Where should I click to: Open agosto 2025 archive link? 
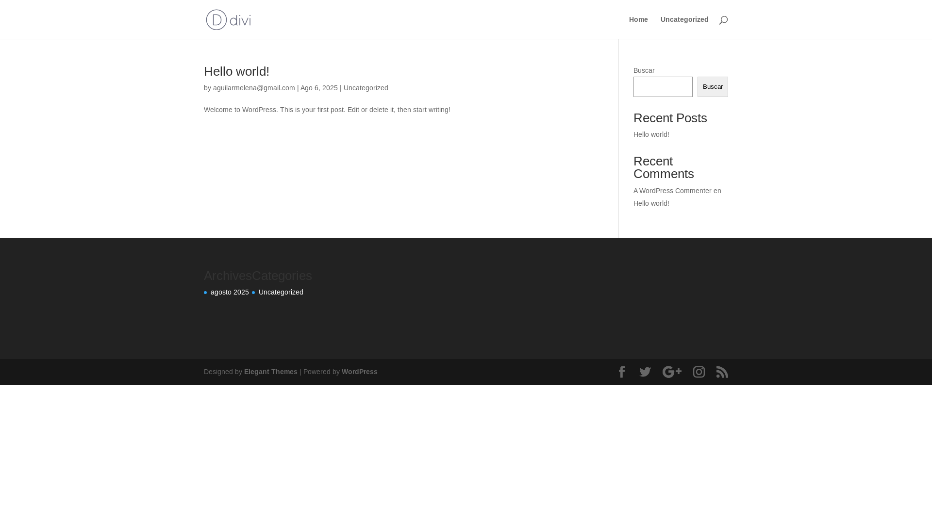(230, 292)
